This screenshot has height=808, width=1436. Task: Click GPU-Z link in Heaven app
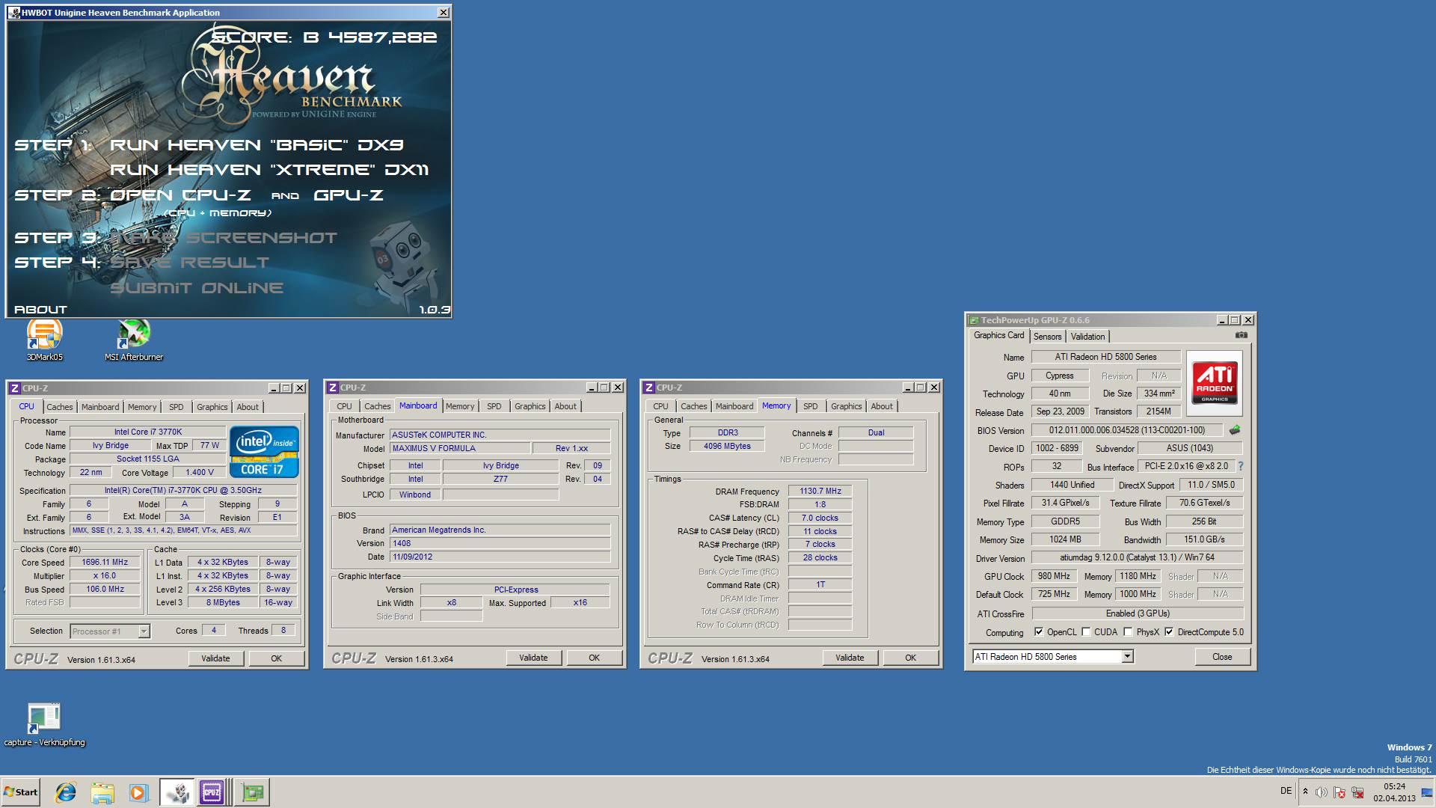(x=349, y=195)
